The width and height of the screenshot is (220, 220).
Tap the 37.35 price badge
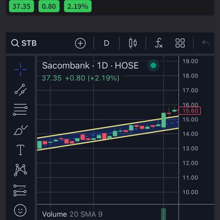point(22,6)
